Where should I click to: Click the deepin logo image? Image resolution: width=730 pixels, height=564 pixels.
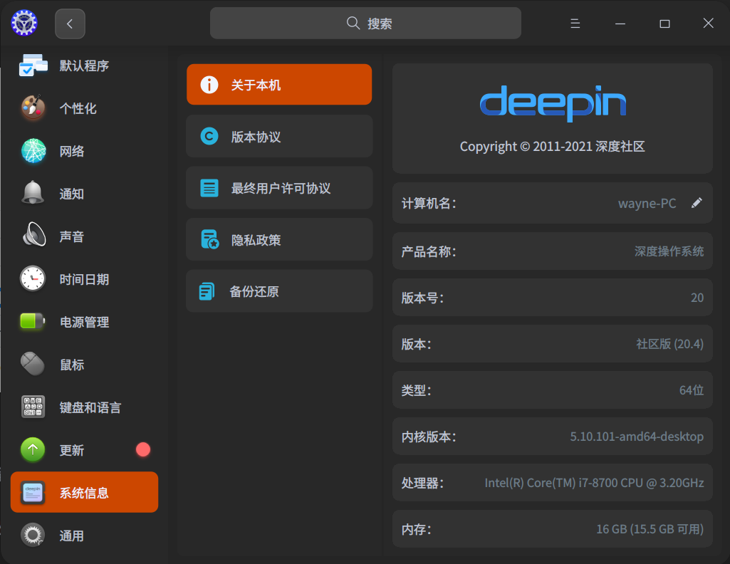[x=553, y=103]
